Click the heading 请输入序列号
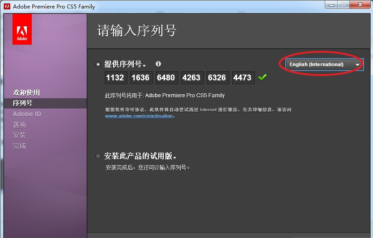Image resolution: width=373 pixels, height=238 pixels. click(136, 31)
